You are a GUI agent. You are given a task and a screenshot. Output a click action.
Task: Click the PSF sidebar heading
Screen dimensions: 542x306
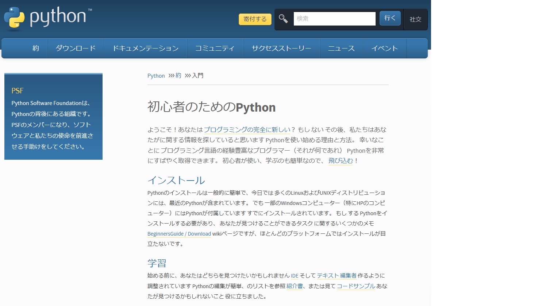pyautogui.click(x=18, y=91)
